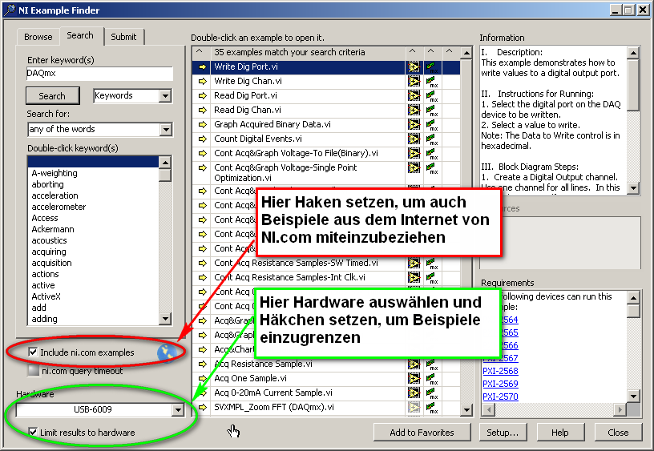This screenshot has height=451, width=654.
Task: Click the Search button
Action: [53, 96]
